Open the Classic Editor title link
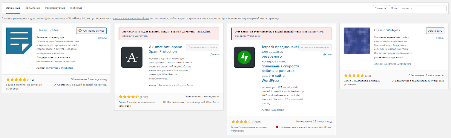The width and height of the screenshot is (451, 138). click(47, 30)
